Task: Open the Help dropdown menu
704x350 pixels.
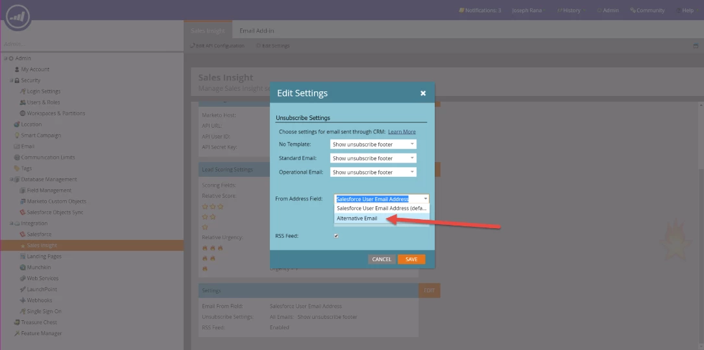Action: pyautogui.click(x=687, y=10)
